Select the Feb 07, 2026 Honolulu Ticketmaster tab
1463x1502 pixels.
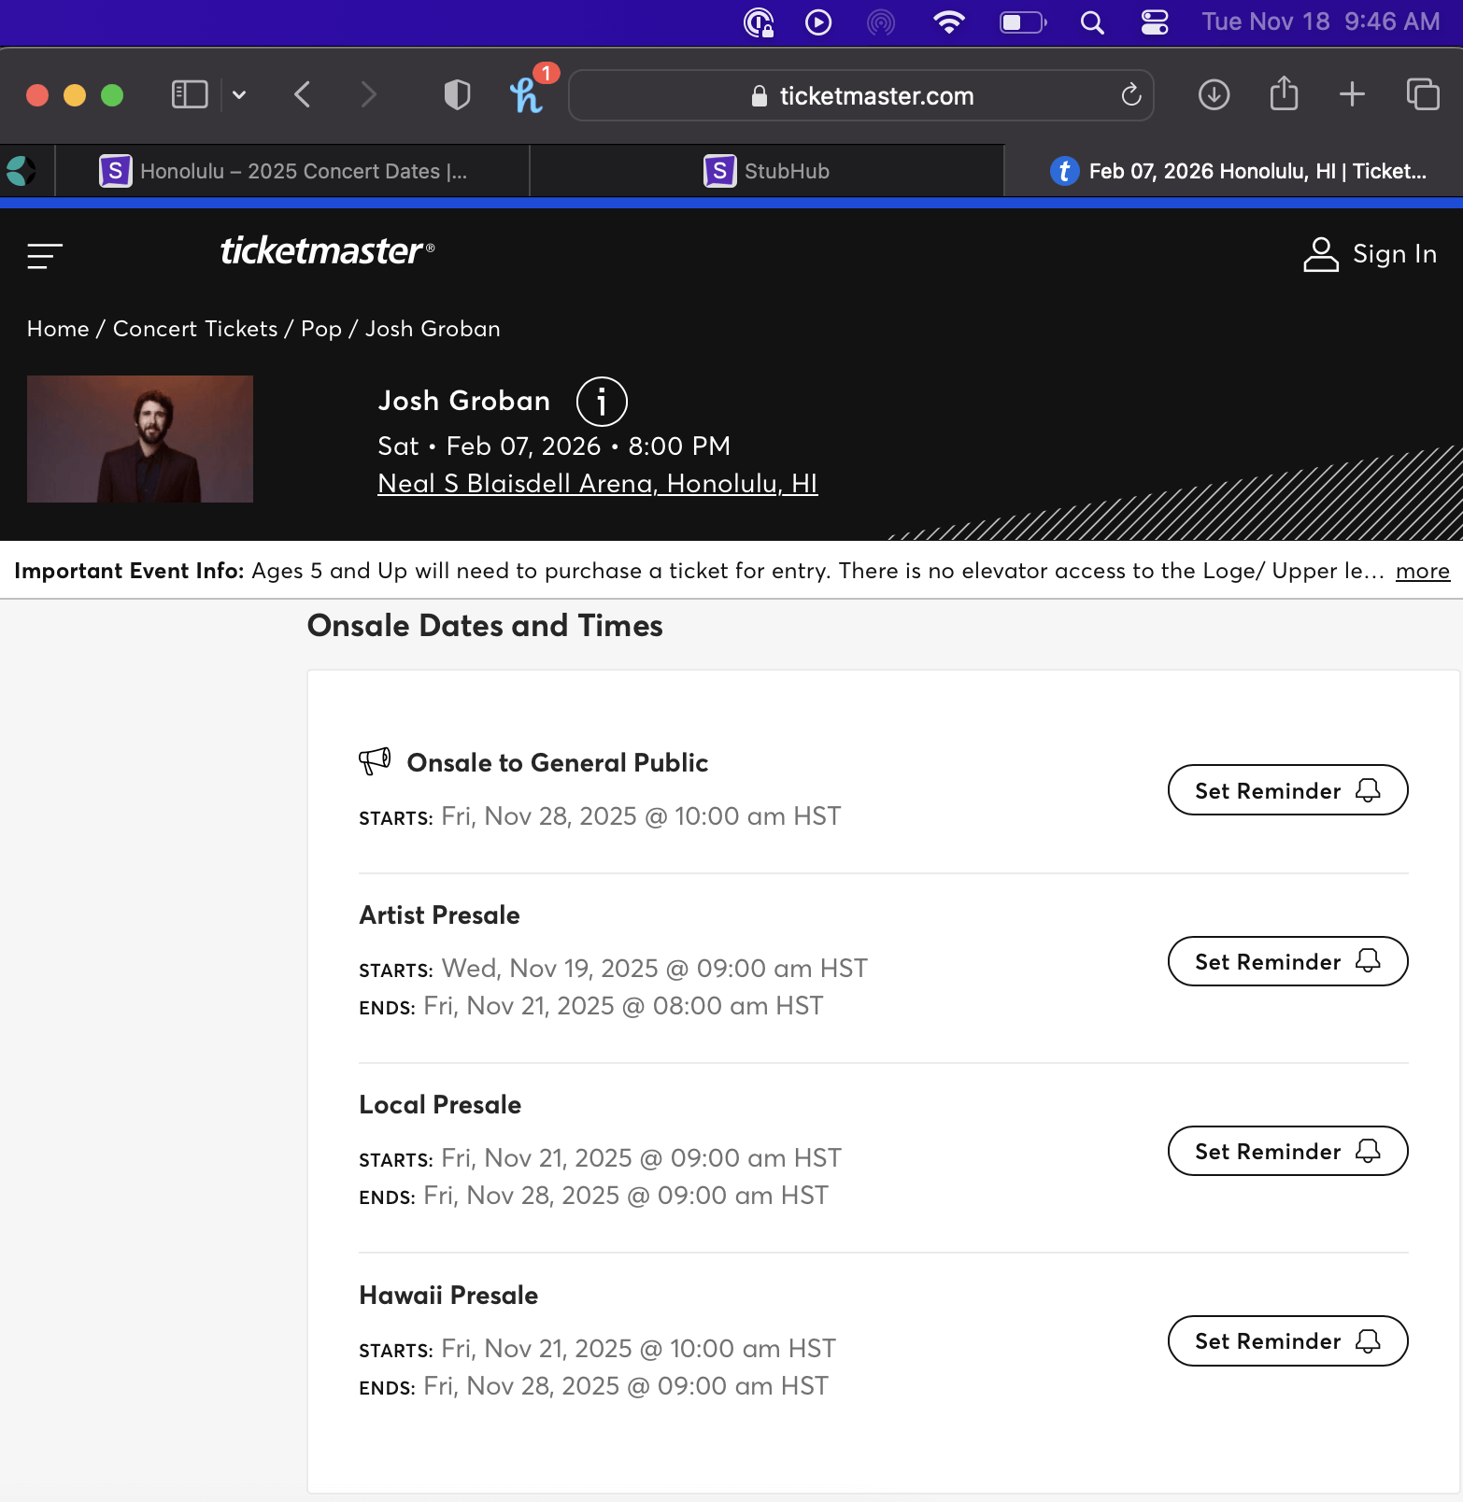[x=1234, y=171]
